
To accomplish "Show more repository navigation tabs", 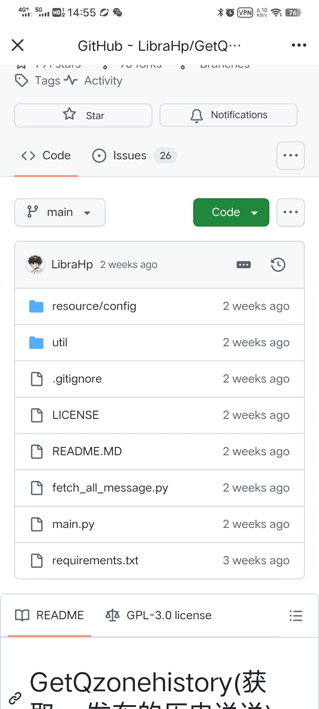I will pyautogui.click(x=291, y=155).
